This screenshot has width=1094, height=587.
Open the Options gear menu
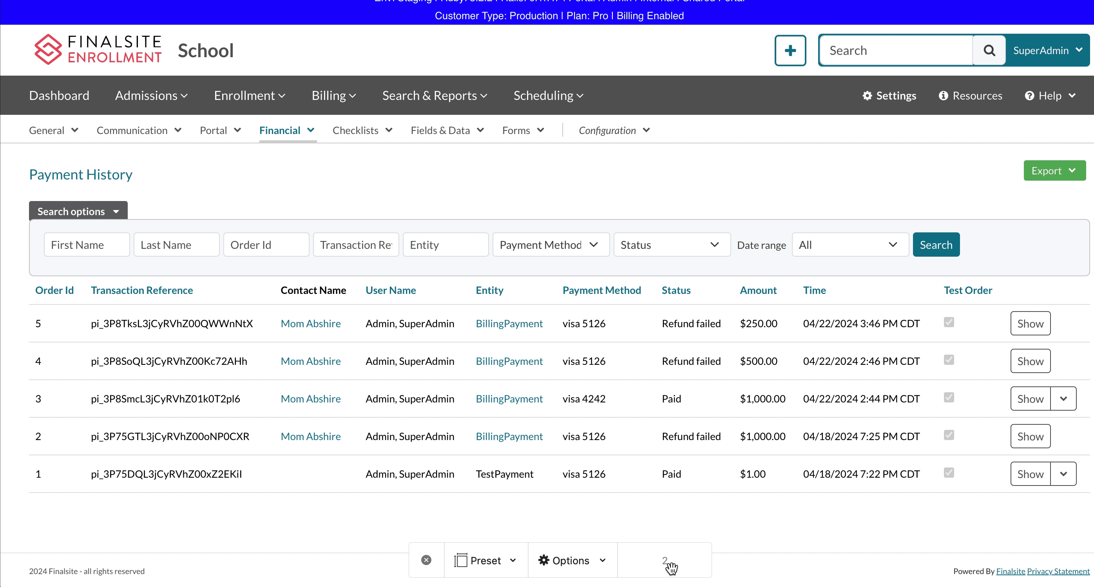point(572,560)
